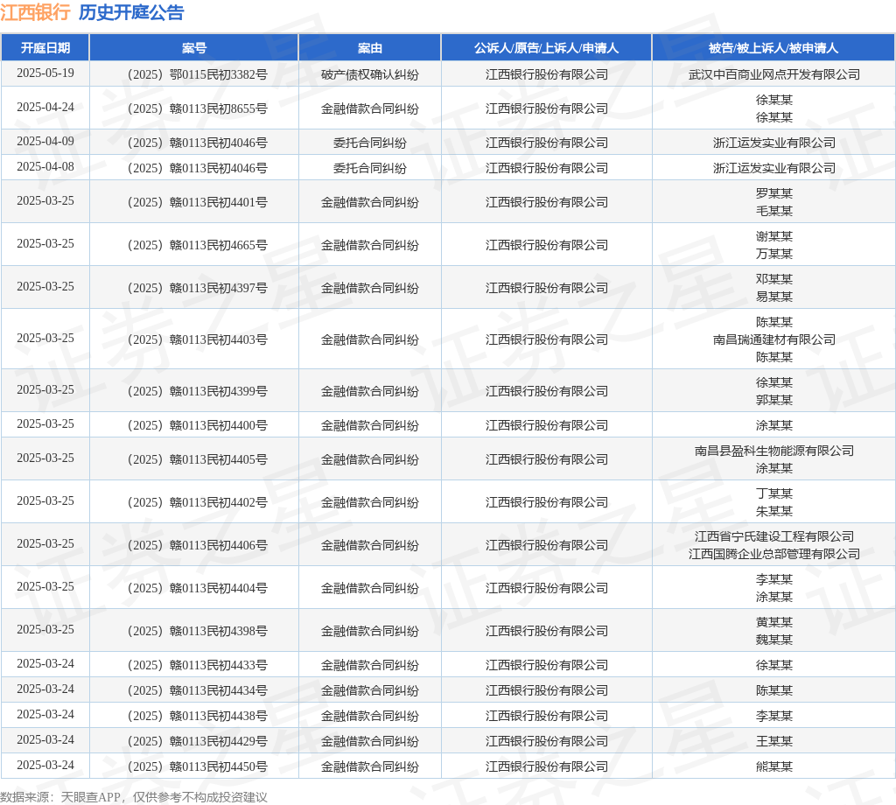Select the date 2025-05-19
The height and width of the screenshot is (805, 896).
[45, 73]
